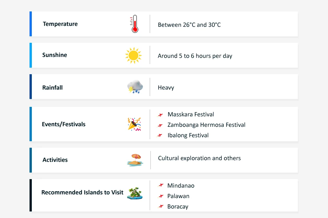Click the rain cloud icon

(x=135, y=87)
